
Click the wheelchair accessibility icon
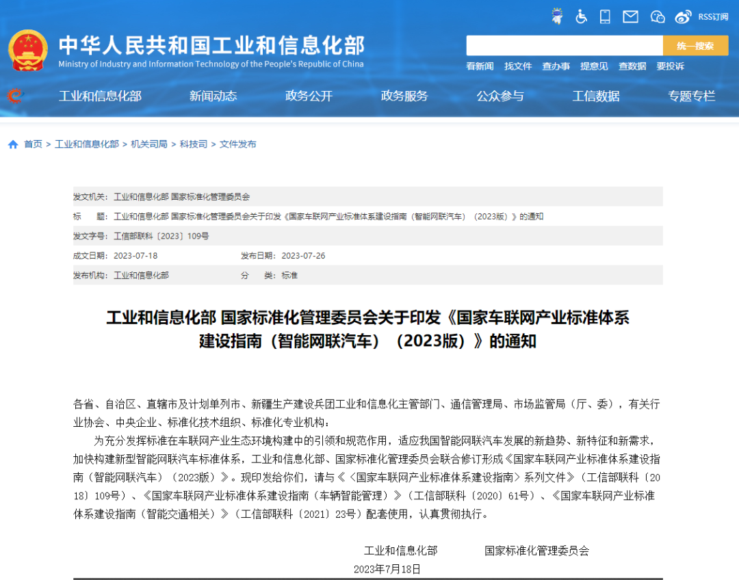(x=581, y=17)
